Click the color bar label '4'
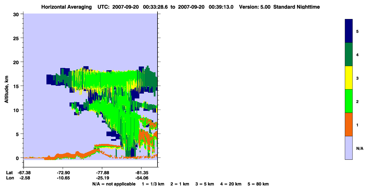This screenshot has height=192, width=375. pos(357,55)
